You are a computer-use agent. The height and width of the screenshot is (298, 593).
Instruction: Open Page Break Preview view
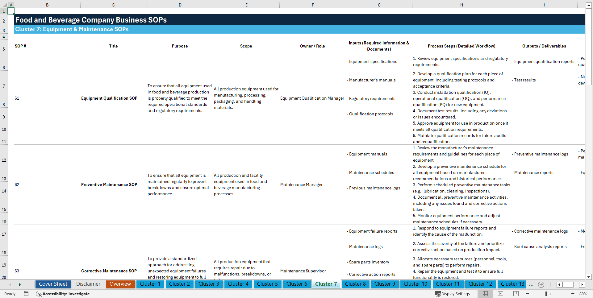516,294
